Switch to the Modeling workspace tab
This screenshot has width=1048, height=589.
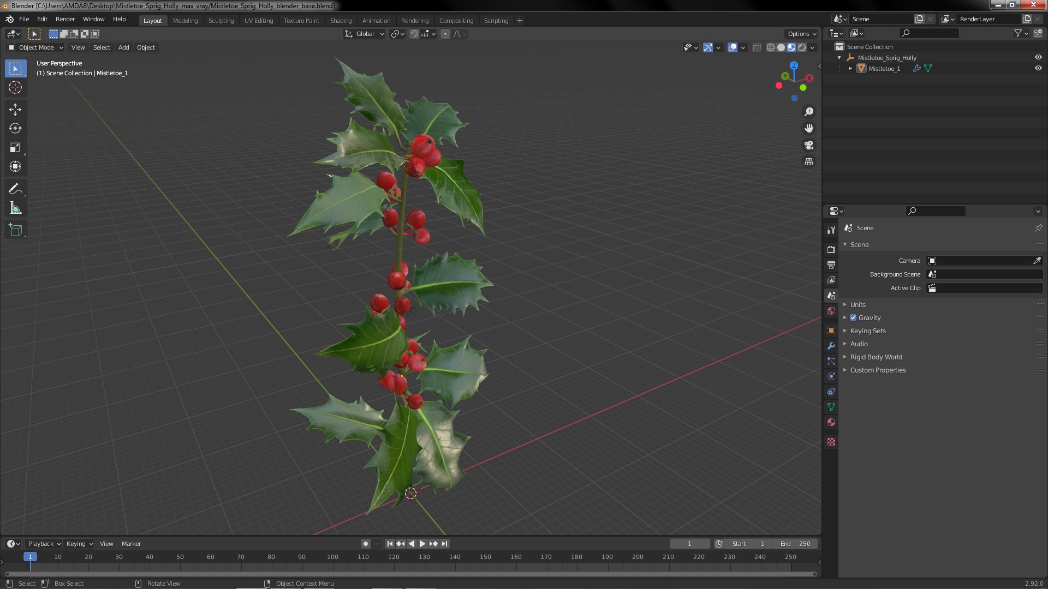coord(185,21)
